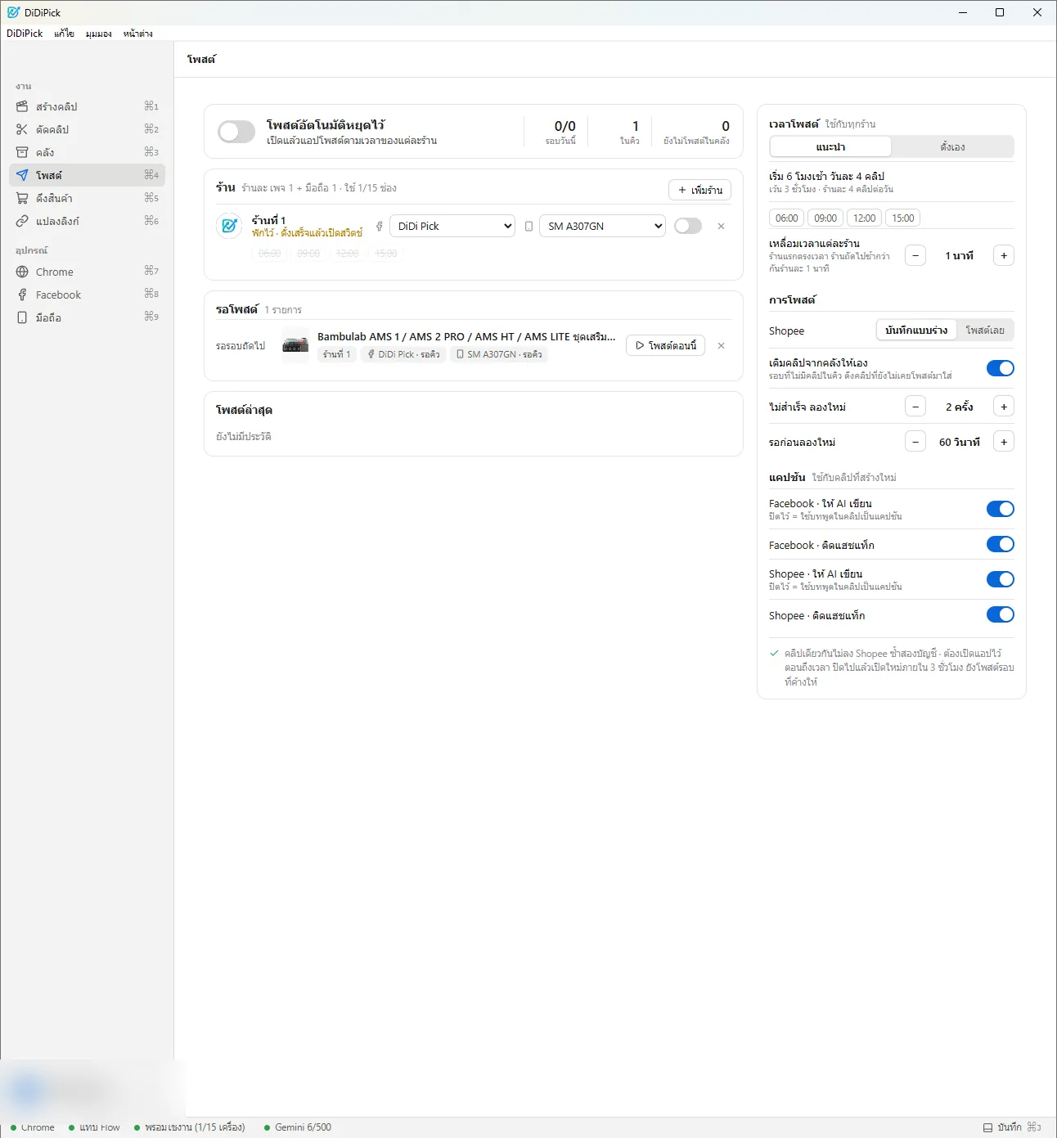Viewport: 1057px width, 1138px height.
Task: Open the DiDi Pick page dropdown
Action: click(x=452, y=226)
